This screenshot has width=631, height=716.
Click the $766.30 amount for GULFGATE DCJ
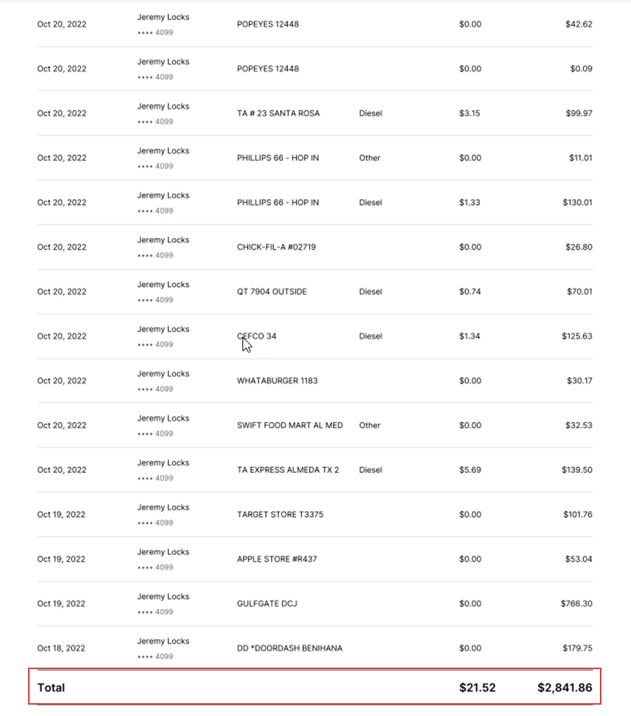pyautogui.click(x=576, y=603)
